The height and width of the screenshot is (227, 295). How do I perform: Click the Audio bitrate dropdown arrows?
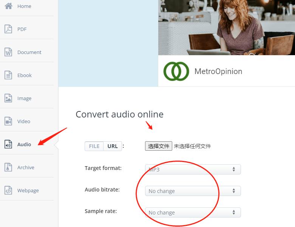pyautogui.click(x=234, y=191)
